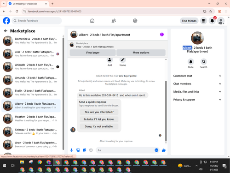
Task: Click the More options button
Action: click(x=141, y=53)
